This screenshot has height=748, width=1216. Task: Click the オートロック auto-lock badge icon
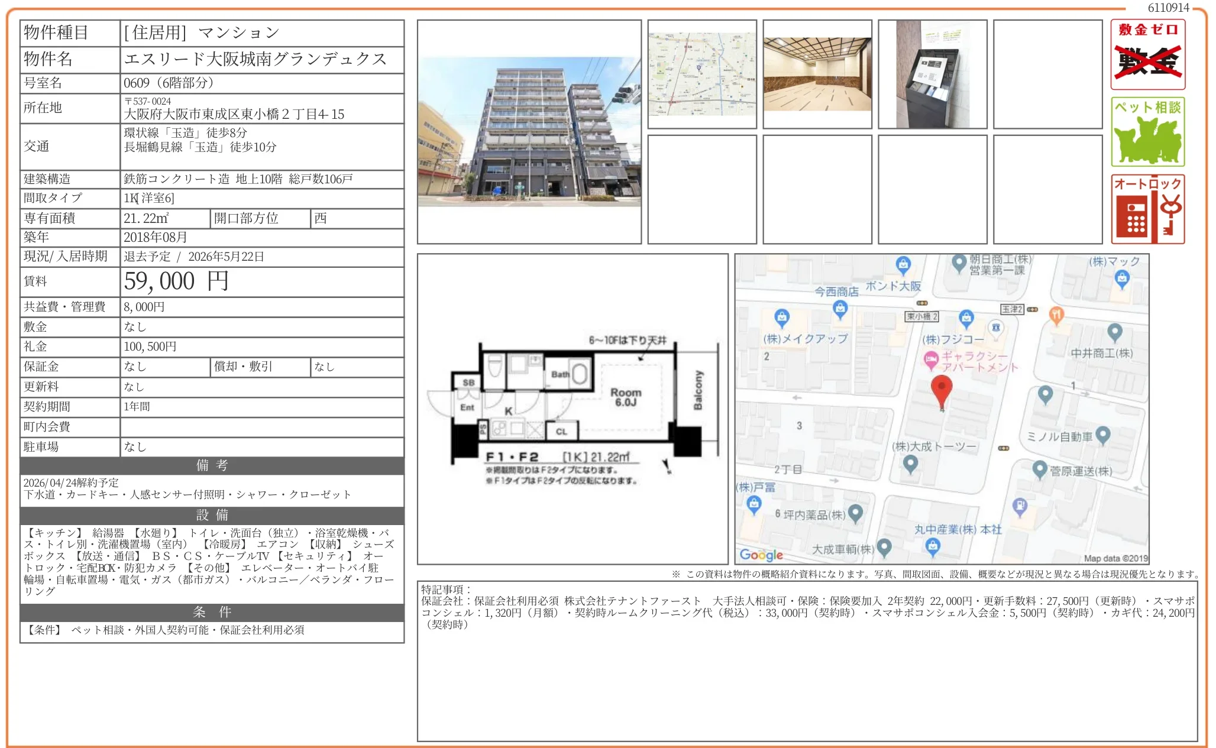[x=1147, y=209]
